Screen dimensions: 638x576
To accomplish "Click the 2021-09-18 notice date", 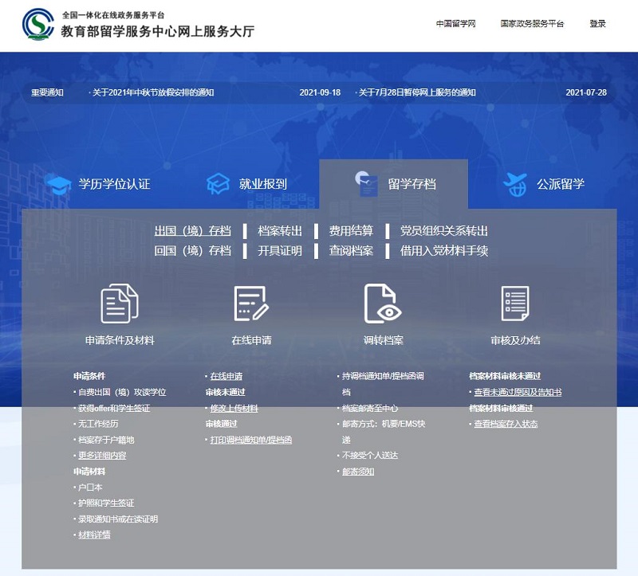I will point(320,92).
